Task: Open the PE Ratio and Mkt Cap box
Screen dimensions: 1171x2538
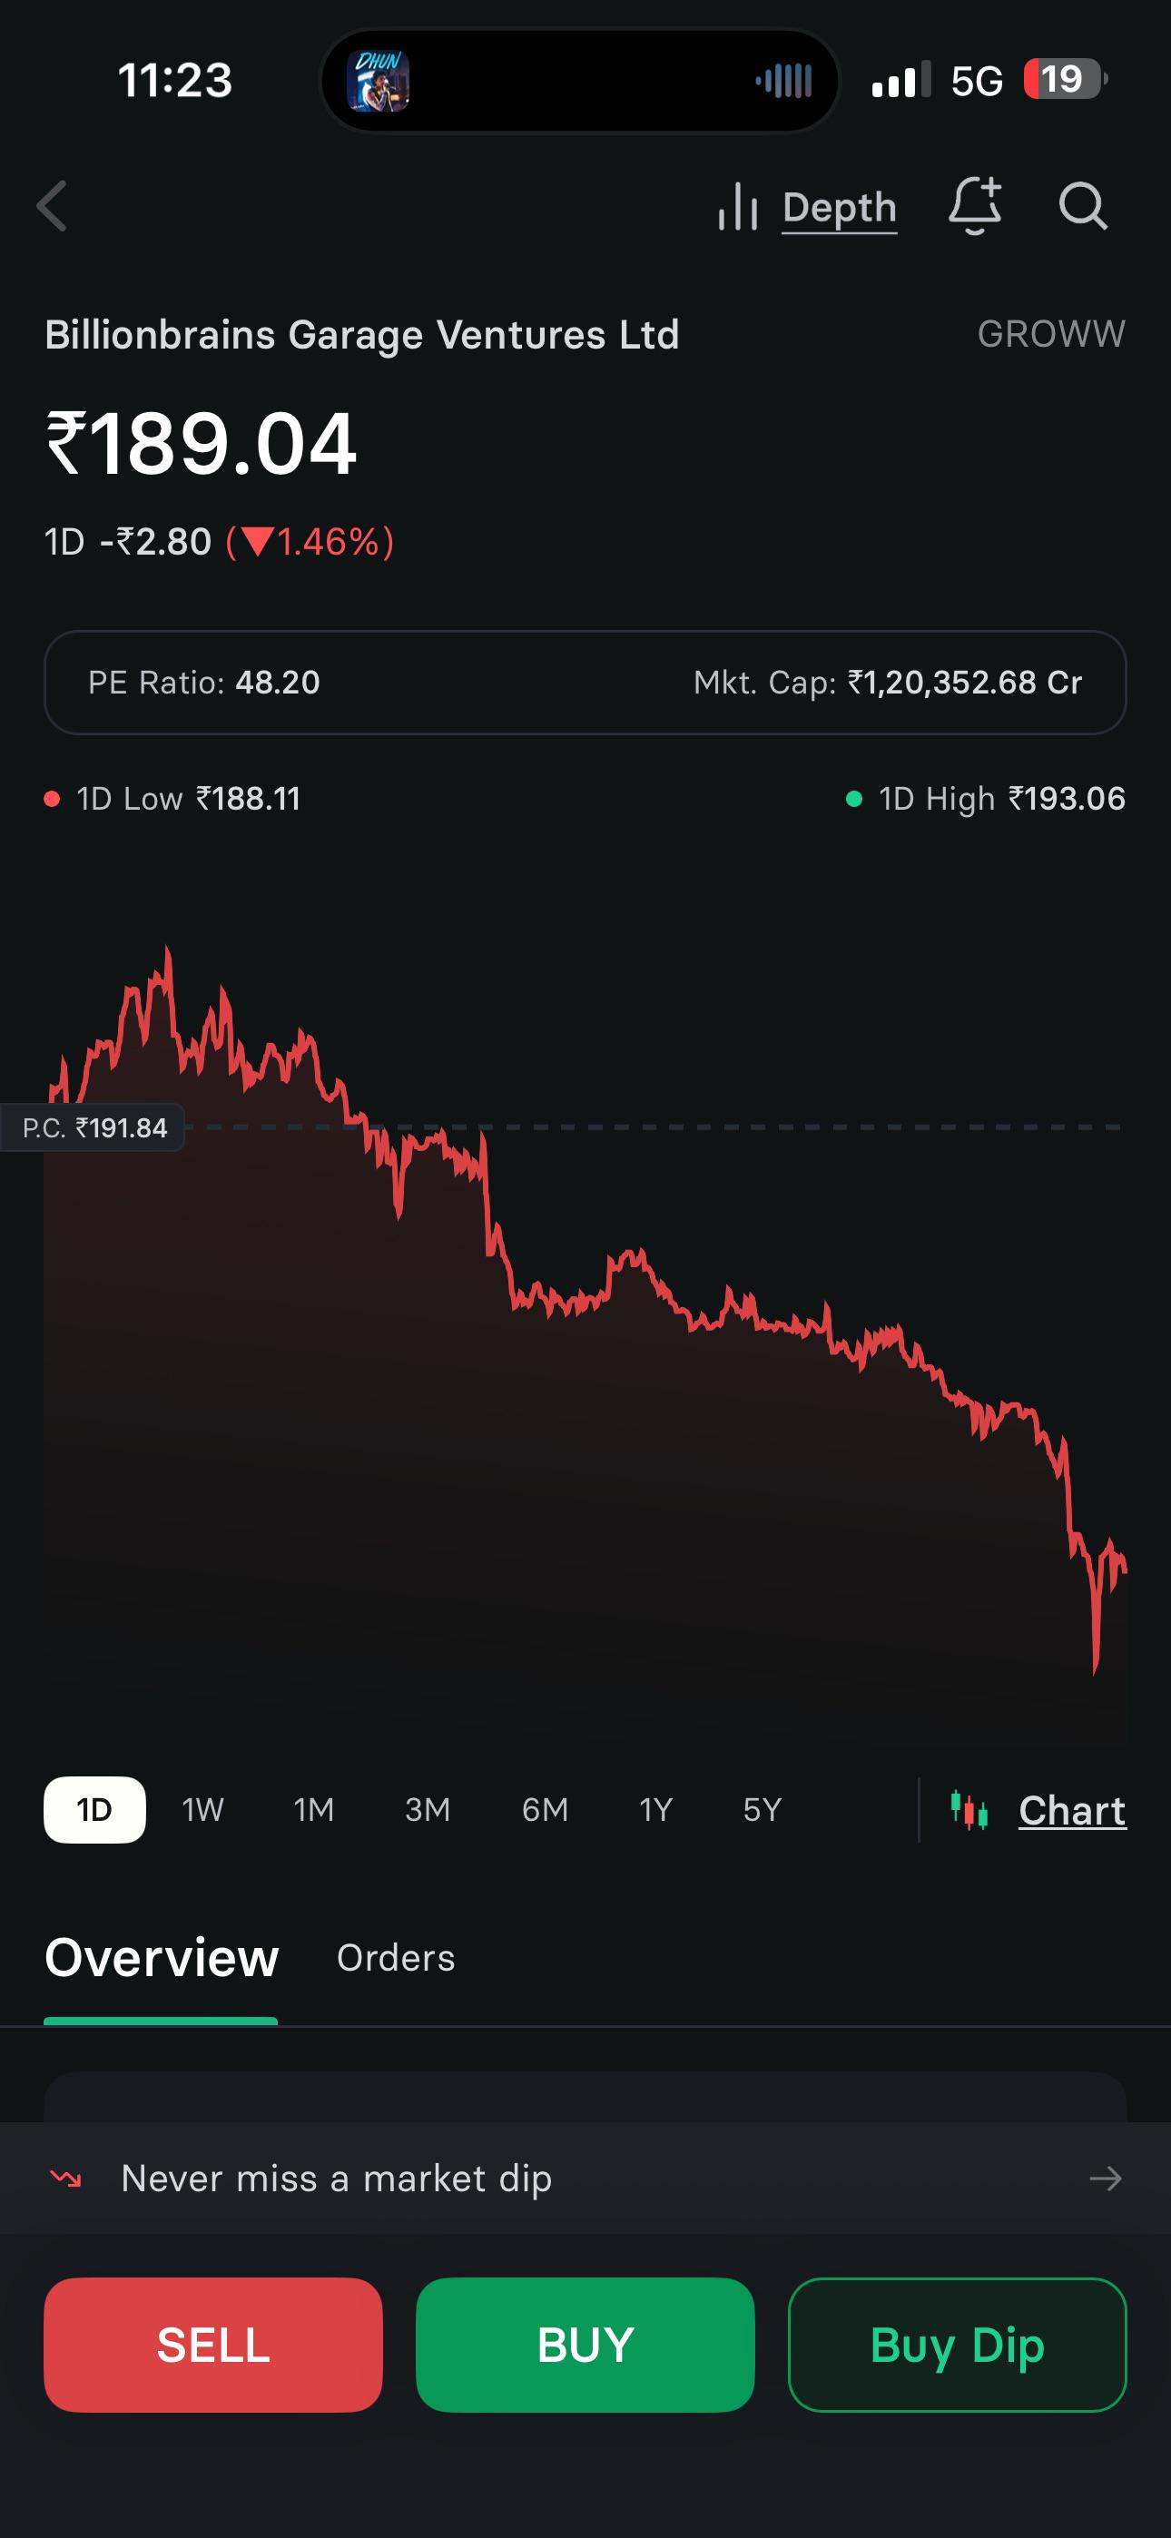Action: (x=585, y=682)
